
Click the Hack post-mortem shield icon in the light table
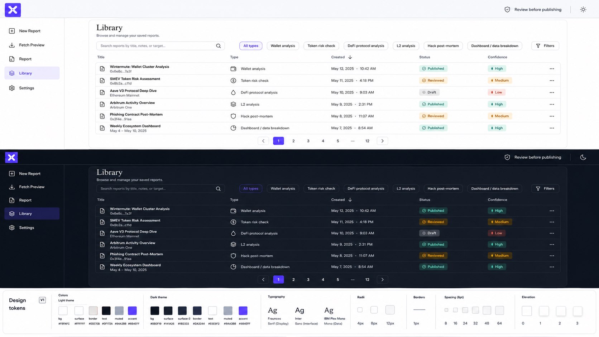click(x=233, y=116)
